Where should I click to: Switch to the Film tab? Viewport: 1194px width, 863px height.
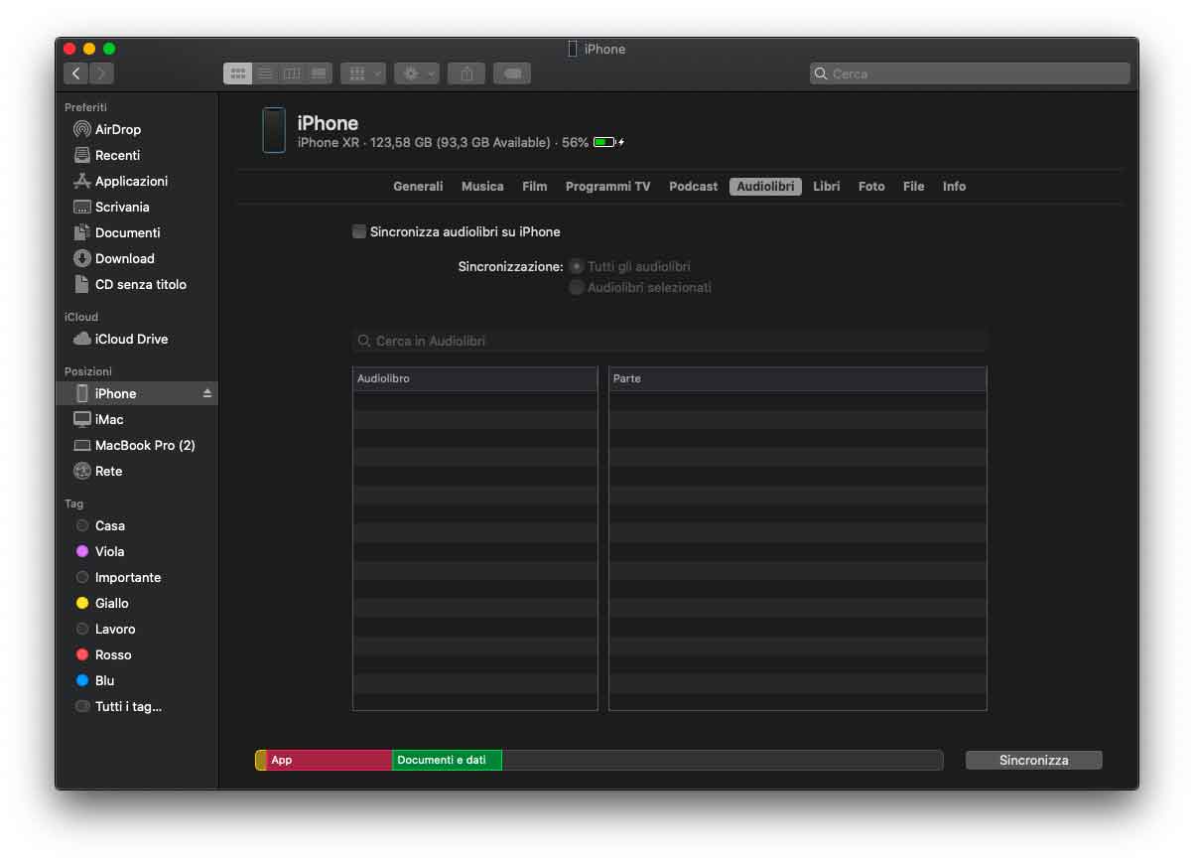tap(535, 187)
